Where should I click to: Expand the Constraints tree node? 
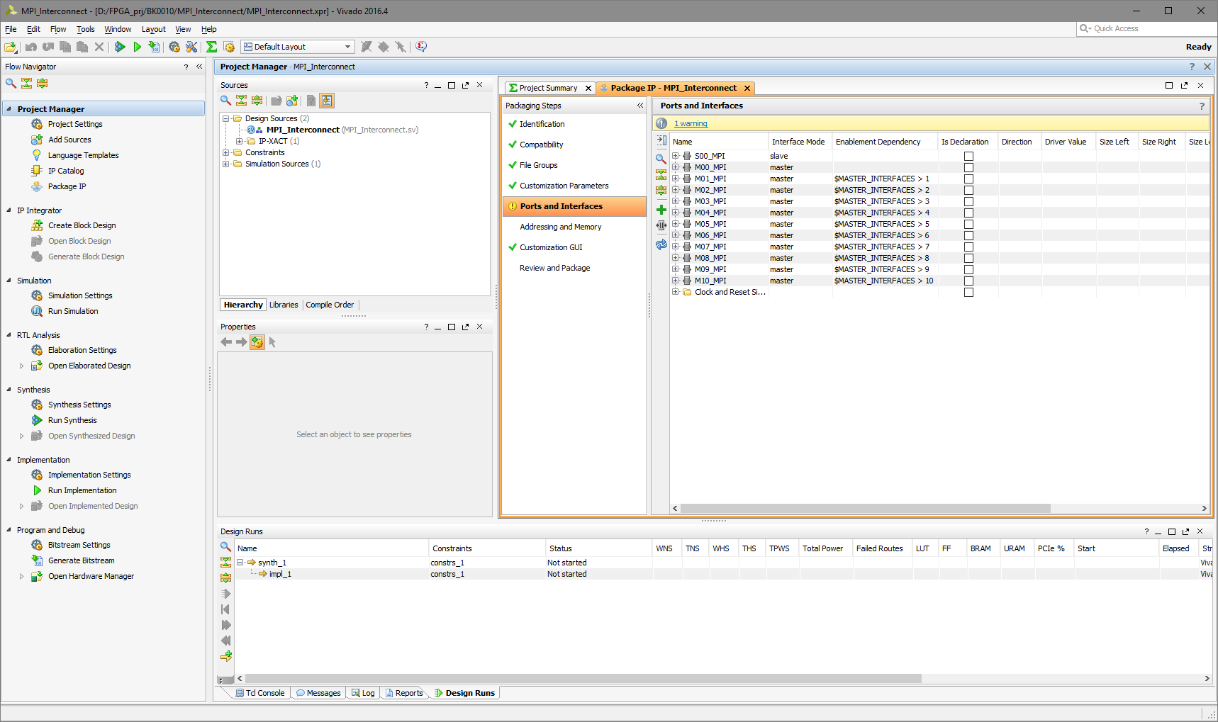coord(225,152)
